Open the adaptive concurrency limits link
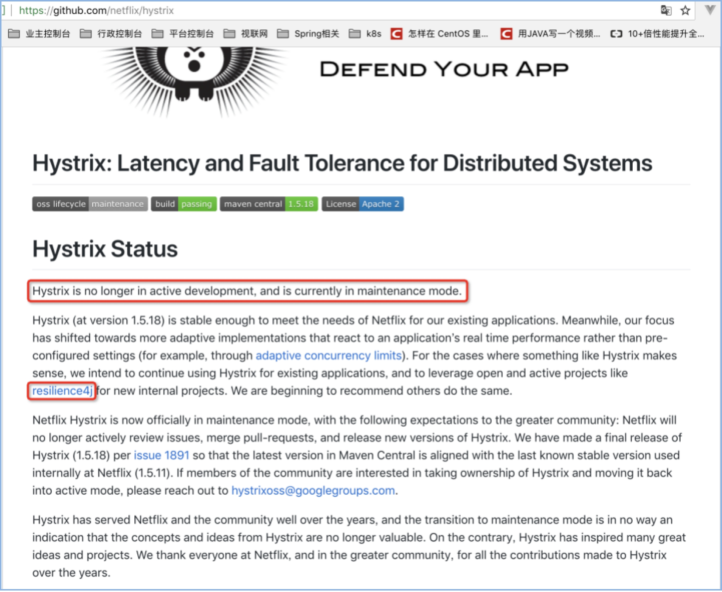The height and width of the screenshot is (592, 722). coord(329,355)
